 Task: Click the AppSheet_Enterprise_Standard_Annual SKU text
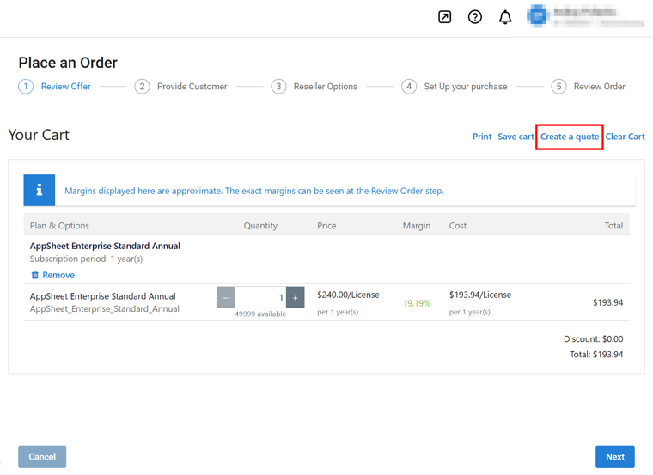(x=105, y=309)
